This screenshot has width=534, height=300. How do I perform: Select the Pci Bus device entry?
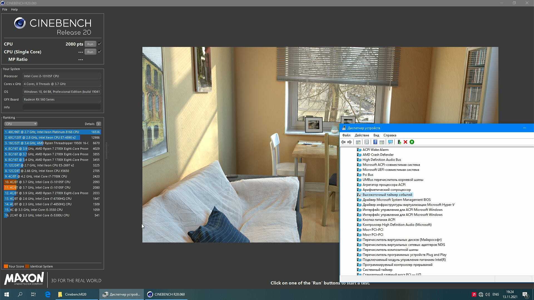click(x=368, y=175)
